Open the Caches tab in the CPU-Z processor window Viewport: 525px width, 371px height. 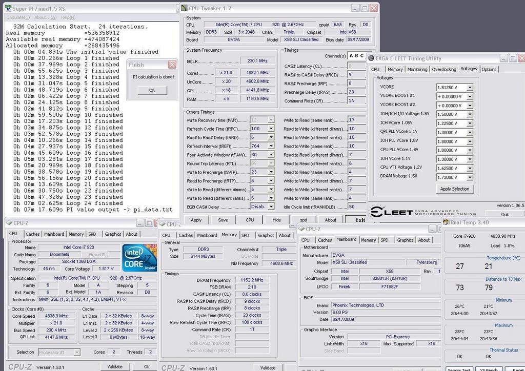pyautogui.click(x=32, y=234)
